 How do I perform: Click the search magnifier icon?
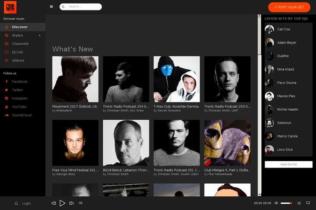[63, 7]
